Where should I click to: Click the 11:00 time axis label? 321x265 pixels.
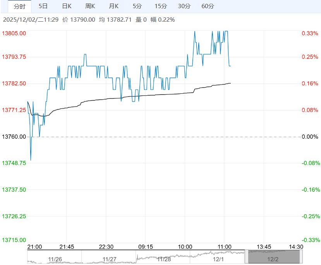(225, 247)
